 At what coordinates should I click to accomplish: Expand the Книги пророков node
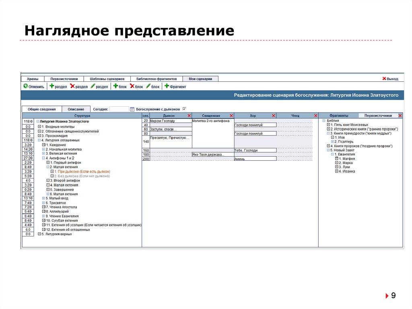[328, 146]
